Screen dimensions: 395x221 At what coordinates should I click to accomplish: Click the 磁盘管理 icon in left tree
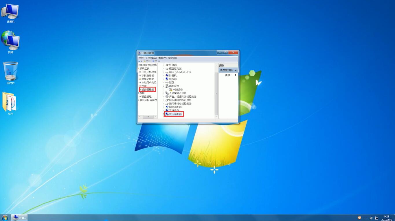coord(140,96)
